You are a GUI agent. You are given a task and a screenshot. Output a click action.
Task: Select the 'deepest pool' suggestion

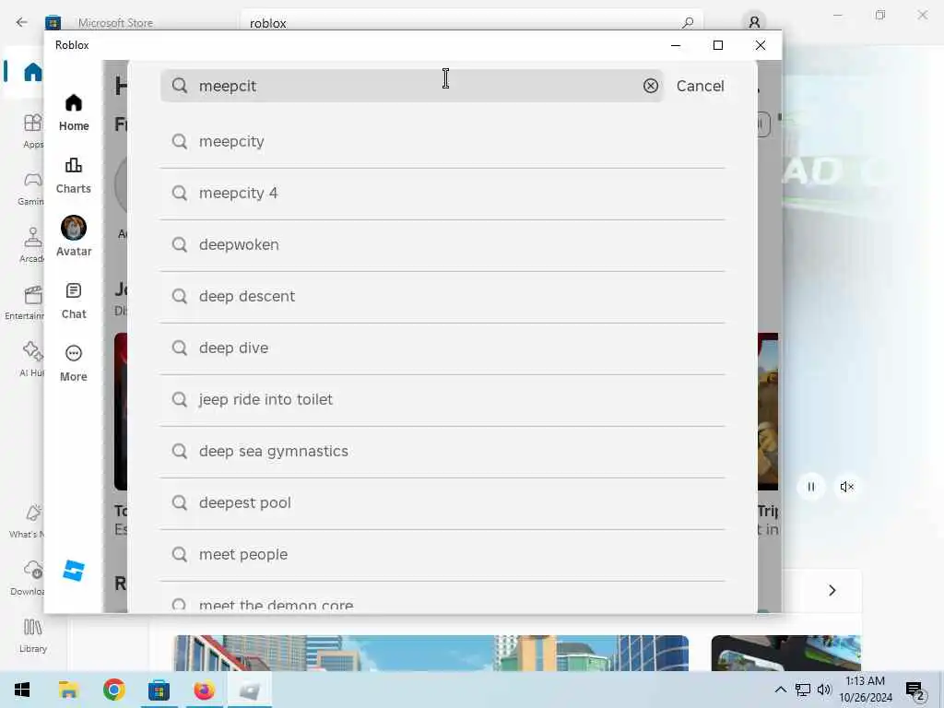[442, 502]
